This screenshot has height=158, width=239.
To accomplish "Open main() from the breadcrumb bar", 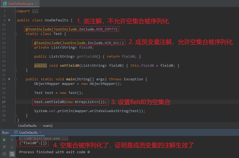I will 48,125.
